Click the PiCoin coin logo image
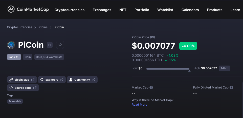 pyautogui.click(x=11, y=45)
